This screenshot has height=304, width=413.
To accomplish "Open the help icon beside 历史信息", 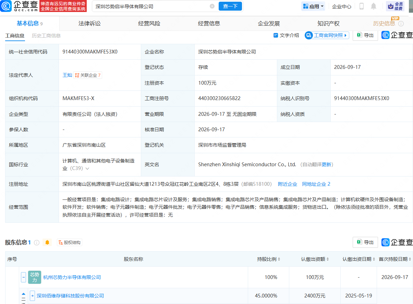I will click(x=401, y=24).
